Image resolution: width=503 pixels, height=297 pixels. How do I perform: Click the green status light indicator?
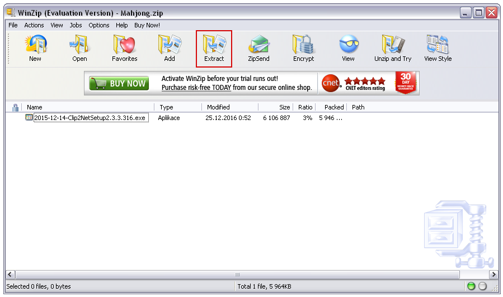tap(471, 286)
